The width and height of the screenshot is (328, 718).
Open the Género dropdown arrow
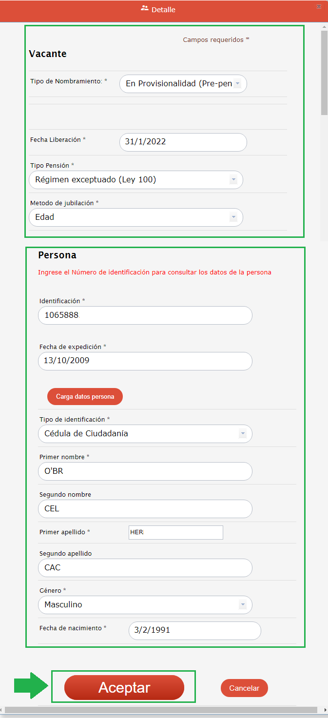coord(242,605)
